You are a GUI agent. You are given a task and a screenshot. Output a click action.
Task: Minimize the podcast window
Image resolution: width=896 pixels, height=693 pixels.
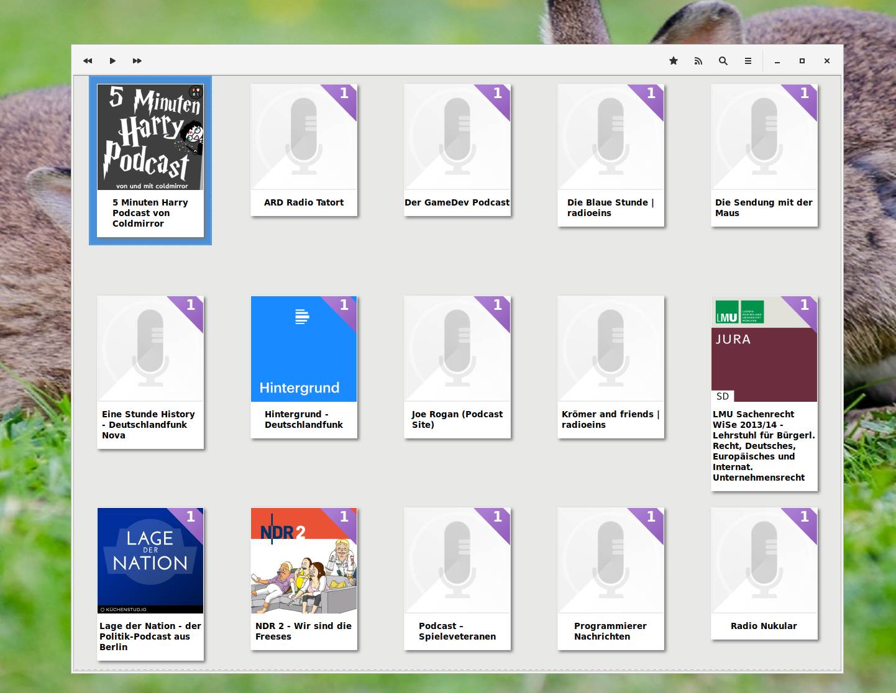pos(777,61)
